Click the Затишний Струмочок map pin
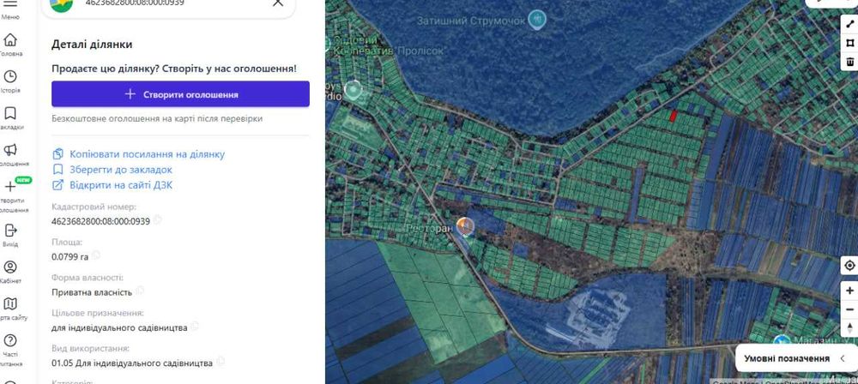Image resolution: width=858 pixels, height=384 pixels. [x=537, y=21]
